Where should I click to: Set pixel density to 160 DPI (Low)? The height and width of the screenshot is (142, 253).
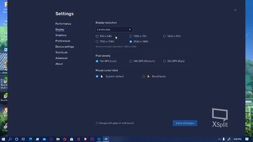pyautogui.click(x=97, y=61)
